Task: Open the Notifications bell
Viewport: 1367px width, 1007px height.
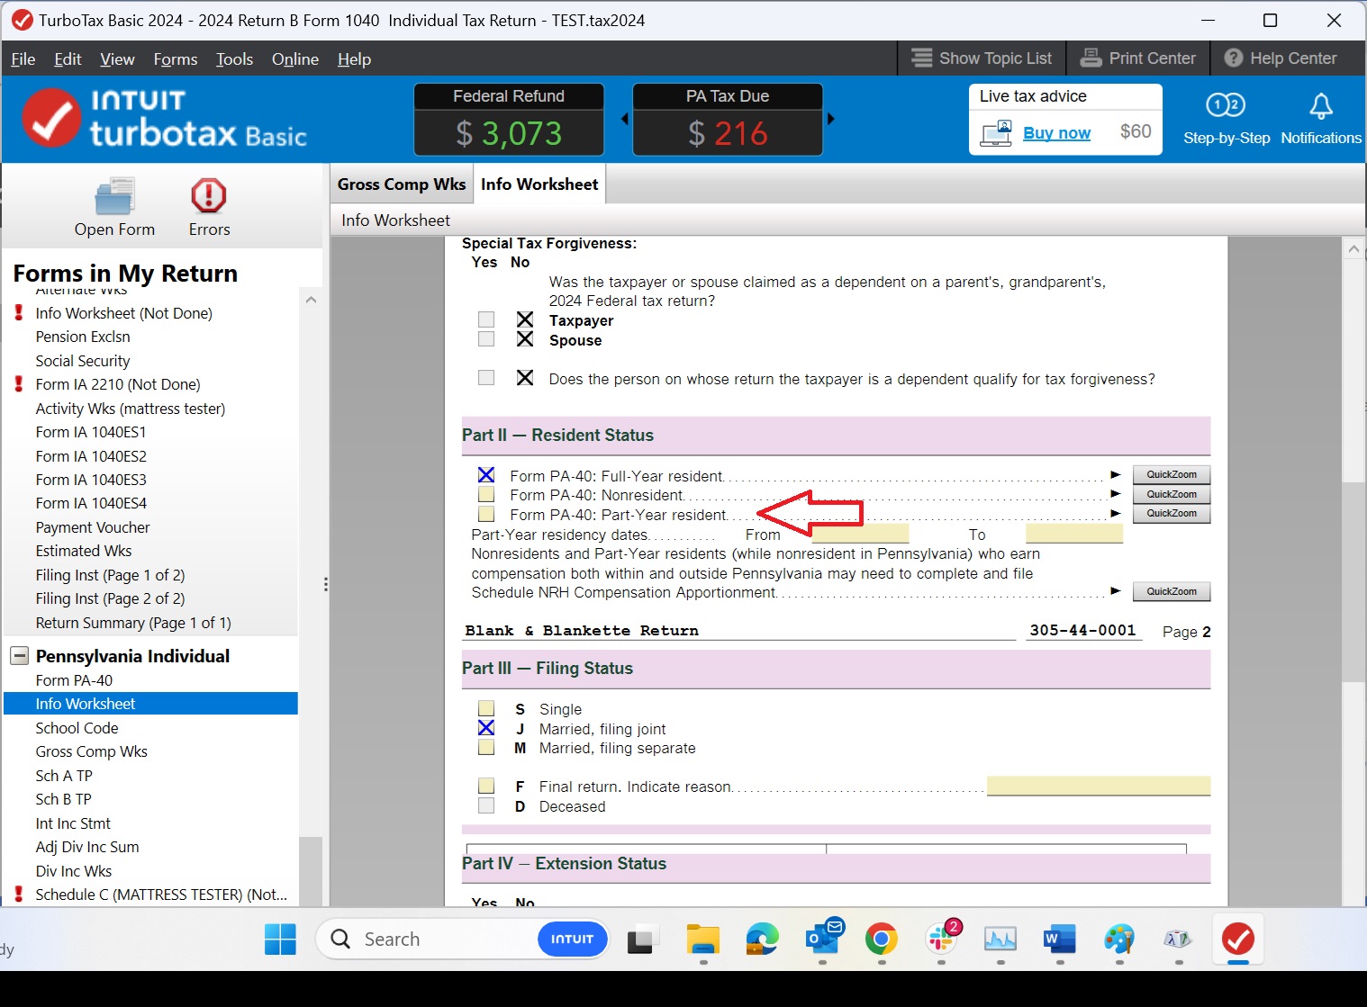Action: [1320, 106]
